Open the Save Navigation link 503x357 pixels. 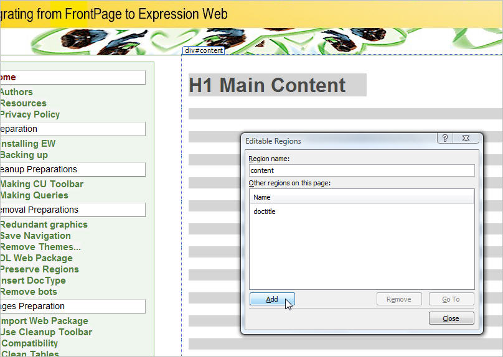point(35,236)
